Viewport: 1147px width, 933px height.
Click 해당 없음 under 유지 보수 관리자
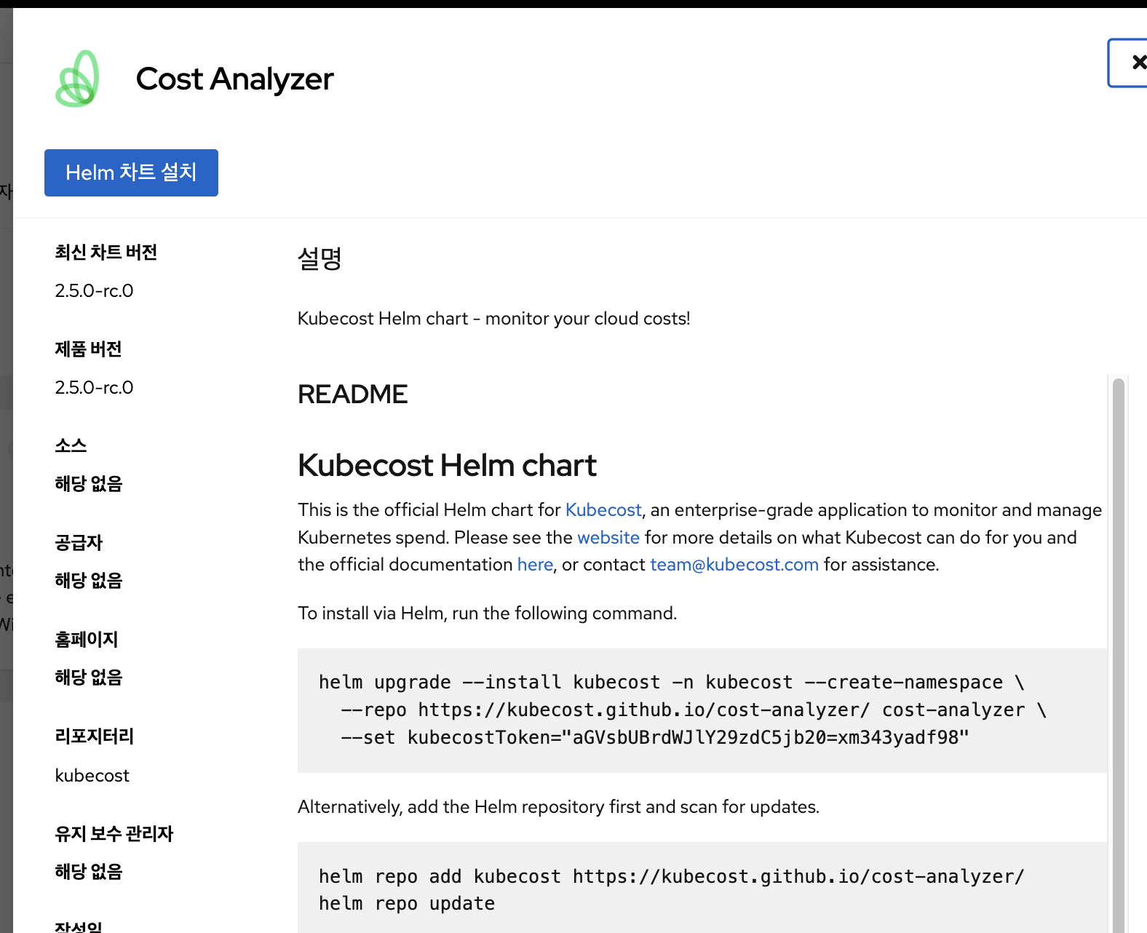(x=89, y=871)
